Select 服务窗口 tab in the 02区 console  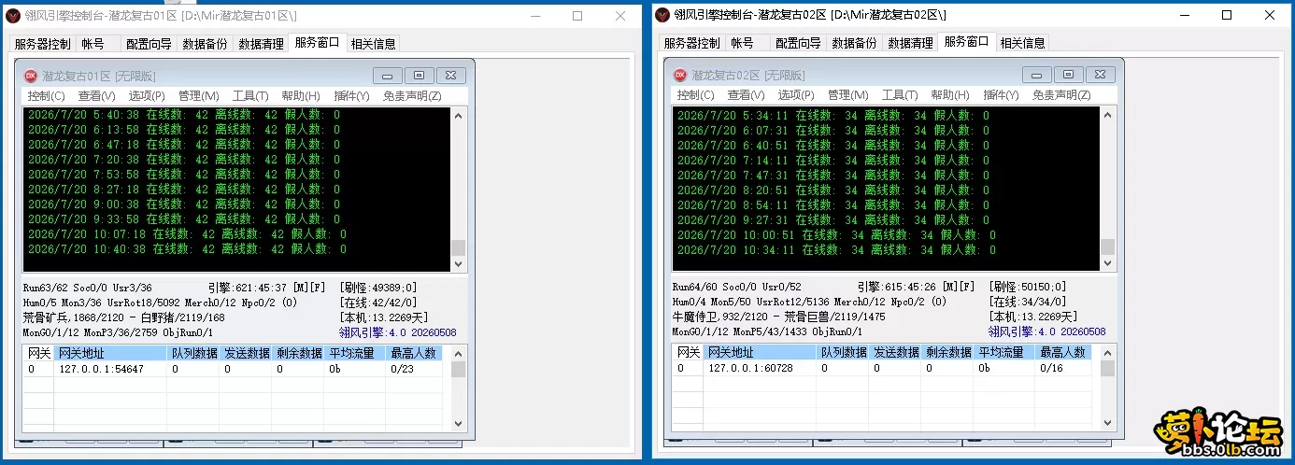point(966,41)
